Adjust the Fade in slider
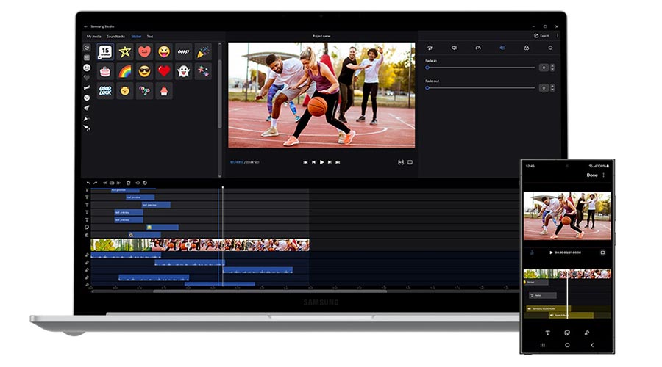Viewport: 662px width, 367px height. [x=480, y=68]
